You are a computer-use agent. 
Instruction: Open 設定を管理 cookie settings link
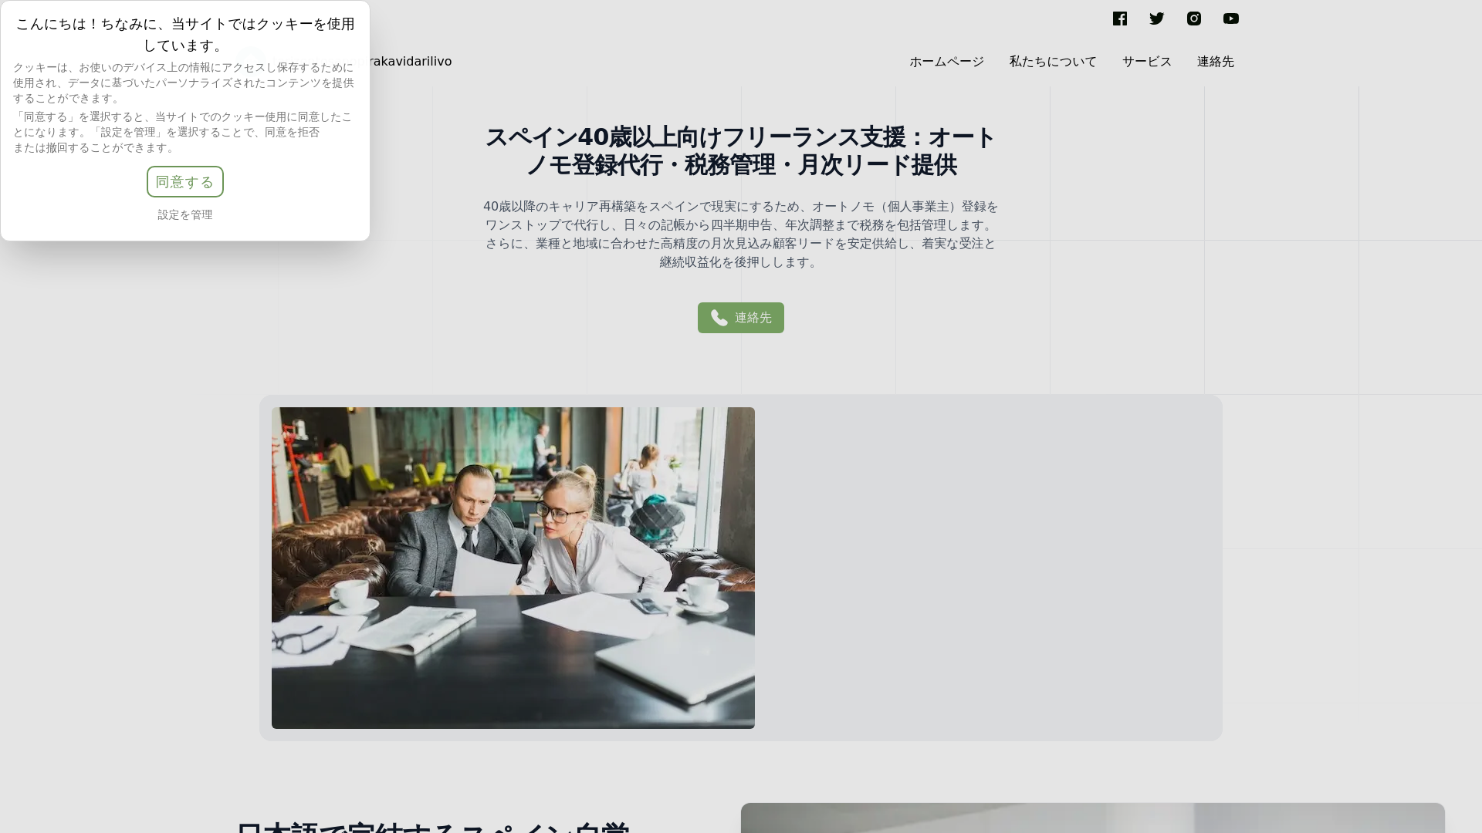pyautogui.click(x=185, y=215)
